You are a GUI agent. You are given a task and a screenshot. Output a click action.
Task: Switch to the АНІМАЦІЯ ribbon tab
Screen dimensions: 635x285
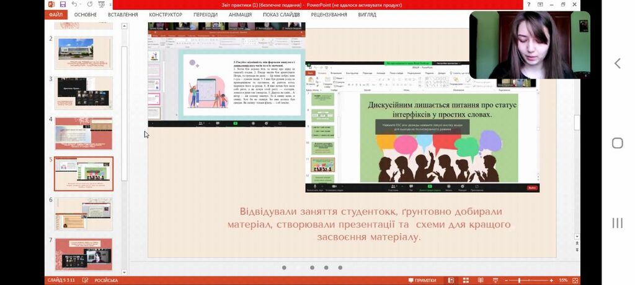[x=240, y=15]
